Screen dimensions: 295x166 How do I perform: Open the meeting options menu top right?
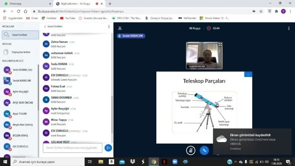point(289,28)
